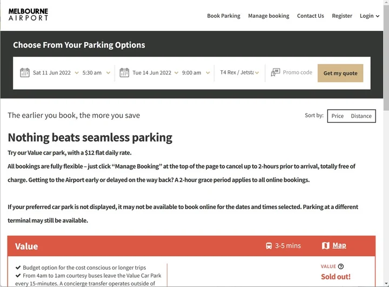Click the Get my quote button

(340, 74)
